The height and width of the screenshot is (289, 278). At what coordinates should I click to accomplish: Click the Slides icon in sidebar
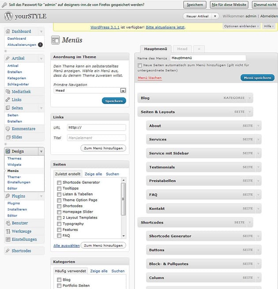pyautogui.click(x=8, y=137)
